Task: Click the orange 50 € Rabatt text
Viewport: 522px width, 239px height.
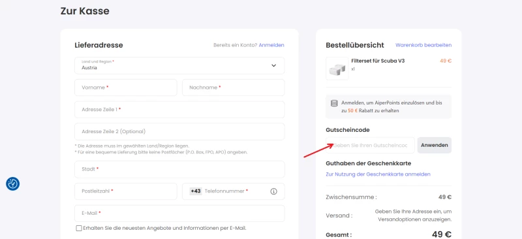Action: tap(352, 110)
